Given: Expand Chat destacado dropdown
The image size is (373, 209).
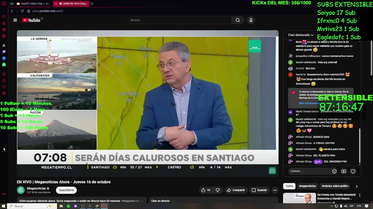Looking at the screenshot, I should click(301, 35).
